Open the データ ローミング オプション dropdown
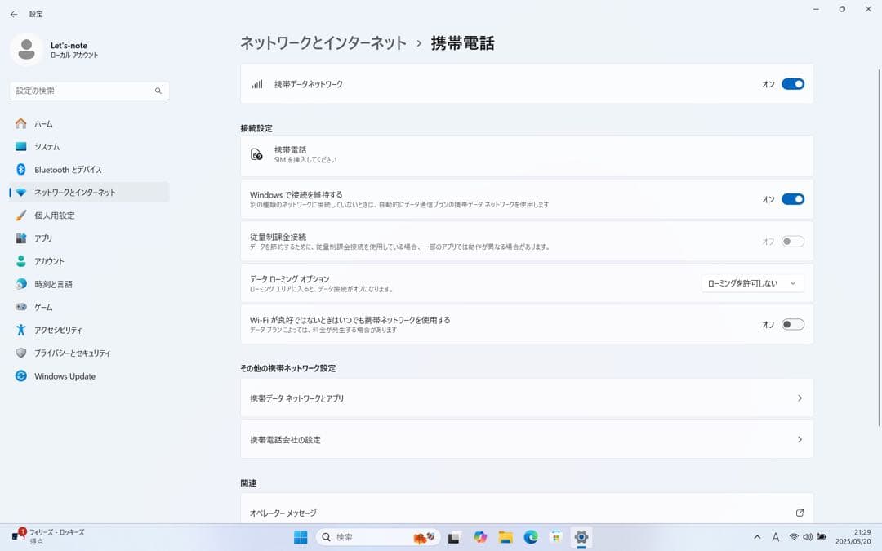The height and width of the screenshot is (551, 882). pyautogui.click(x=751, y=282)
